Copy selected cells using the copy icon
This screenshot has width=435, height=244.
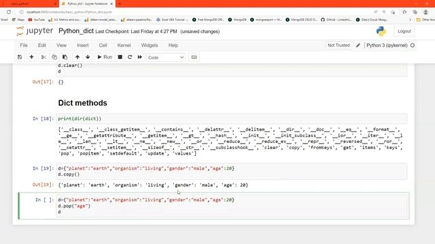[54, 57]
